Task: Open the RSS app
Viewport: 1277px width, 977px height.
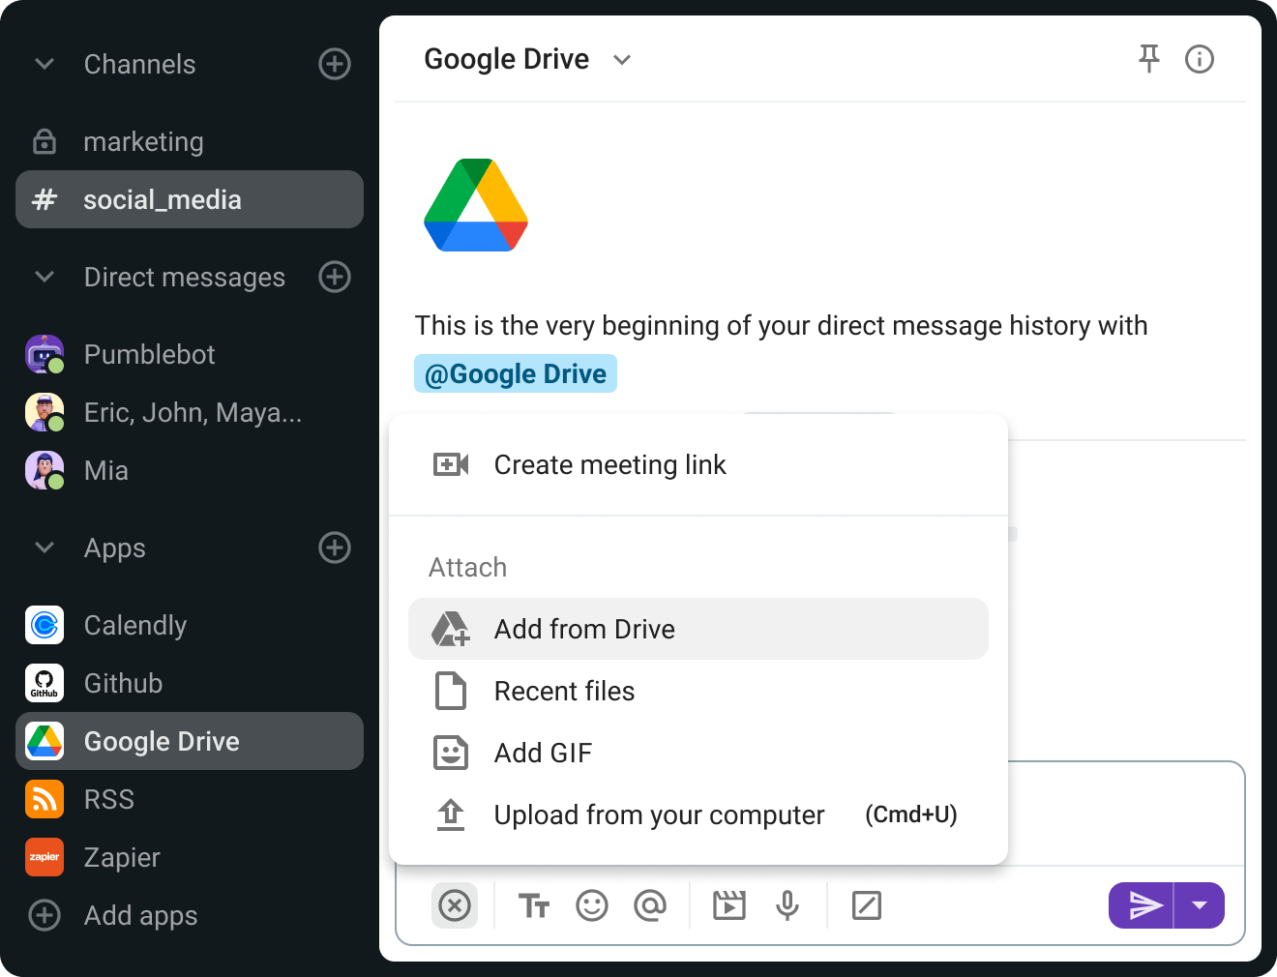Action: click(190, 799)
